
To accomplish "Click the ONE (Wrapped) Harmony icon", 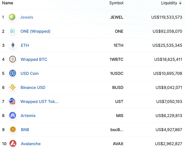I will pos(12,31).
